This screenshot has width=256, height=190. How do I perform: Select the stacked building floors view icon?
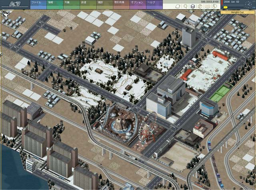(193, 6)
